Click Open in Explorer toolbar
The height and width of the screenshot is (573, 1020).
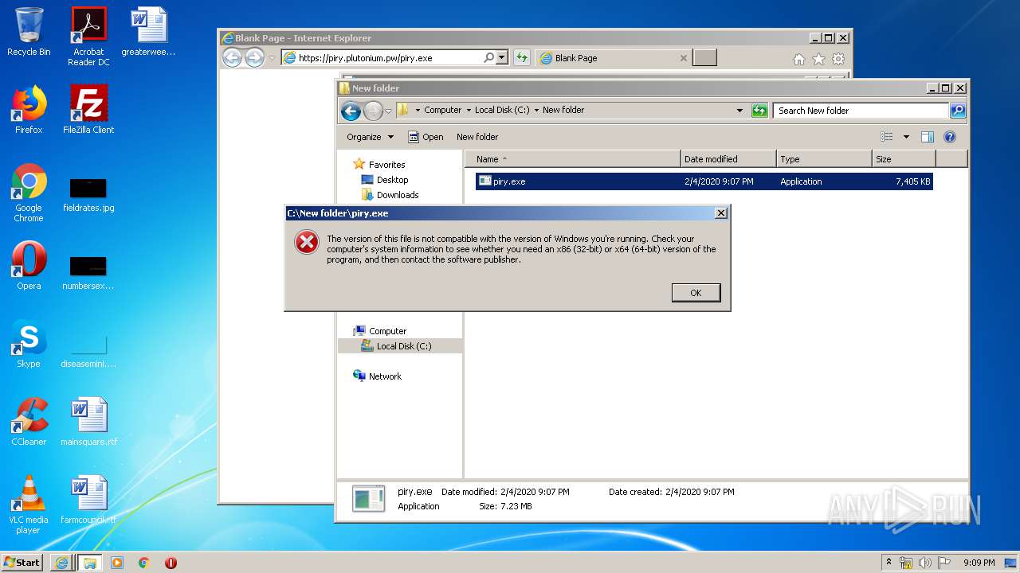coord(426,137)
